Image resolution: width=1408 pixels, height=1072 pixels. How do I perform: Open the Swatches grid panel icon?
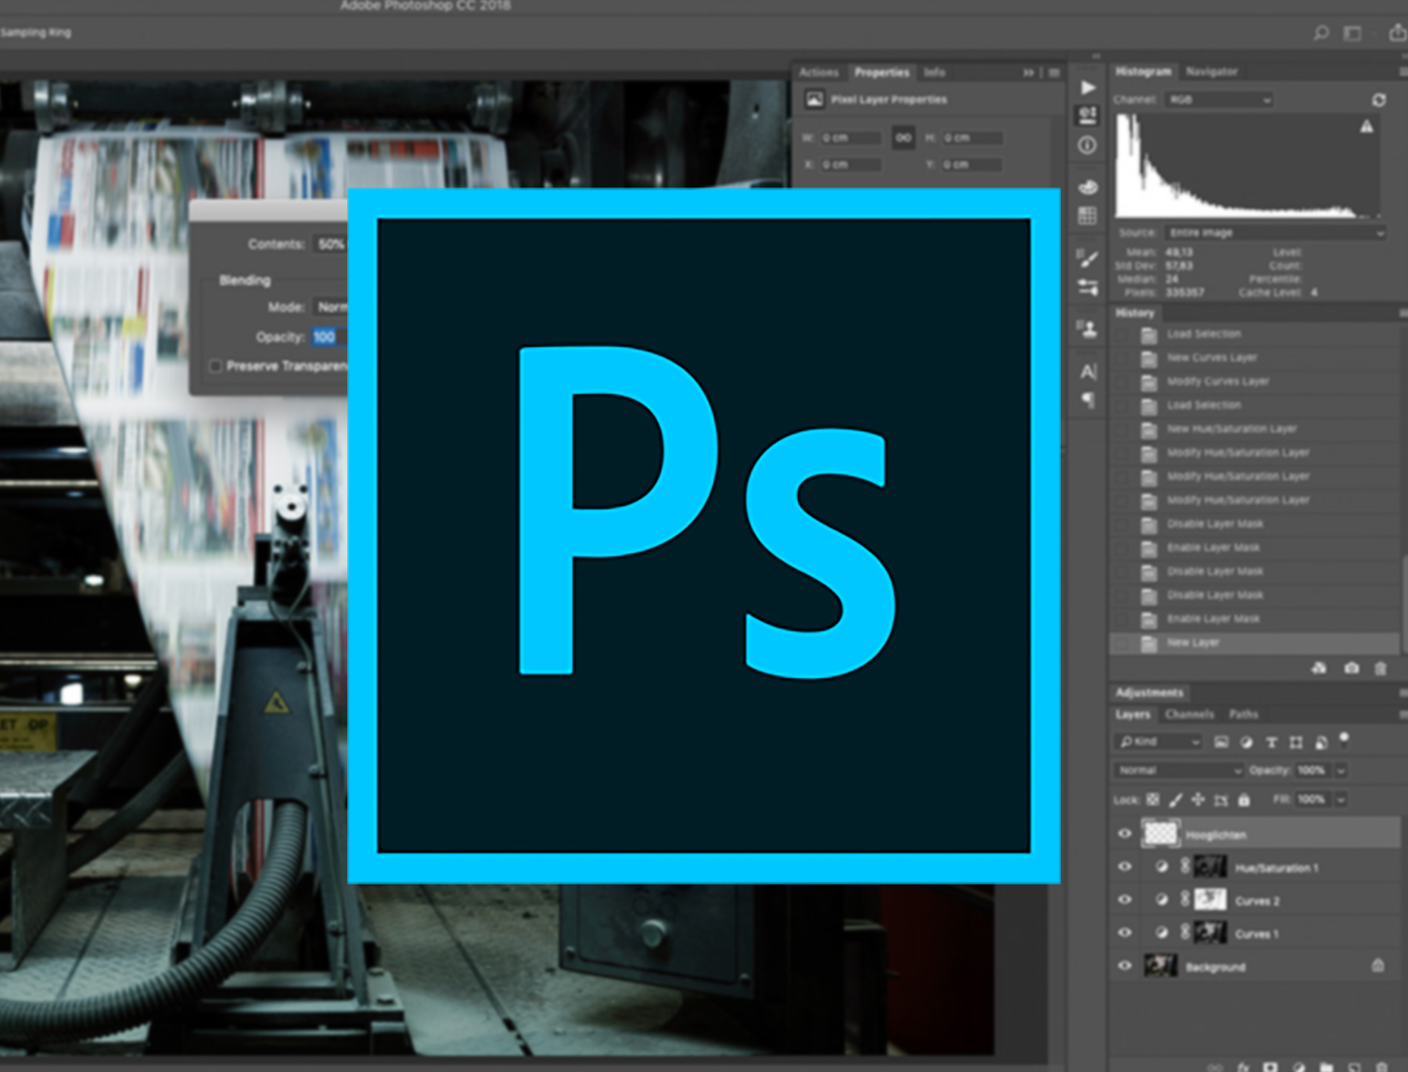click(x=1087, y=216)
